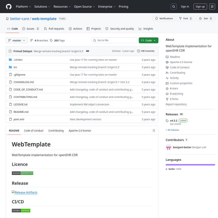Select the Apache-2.0 license README tab
This screenshot has width=218, height=218.
80,131
